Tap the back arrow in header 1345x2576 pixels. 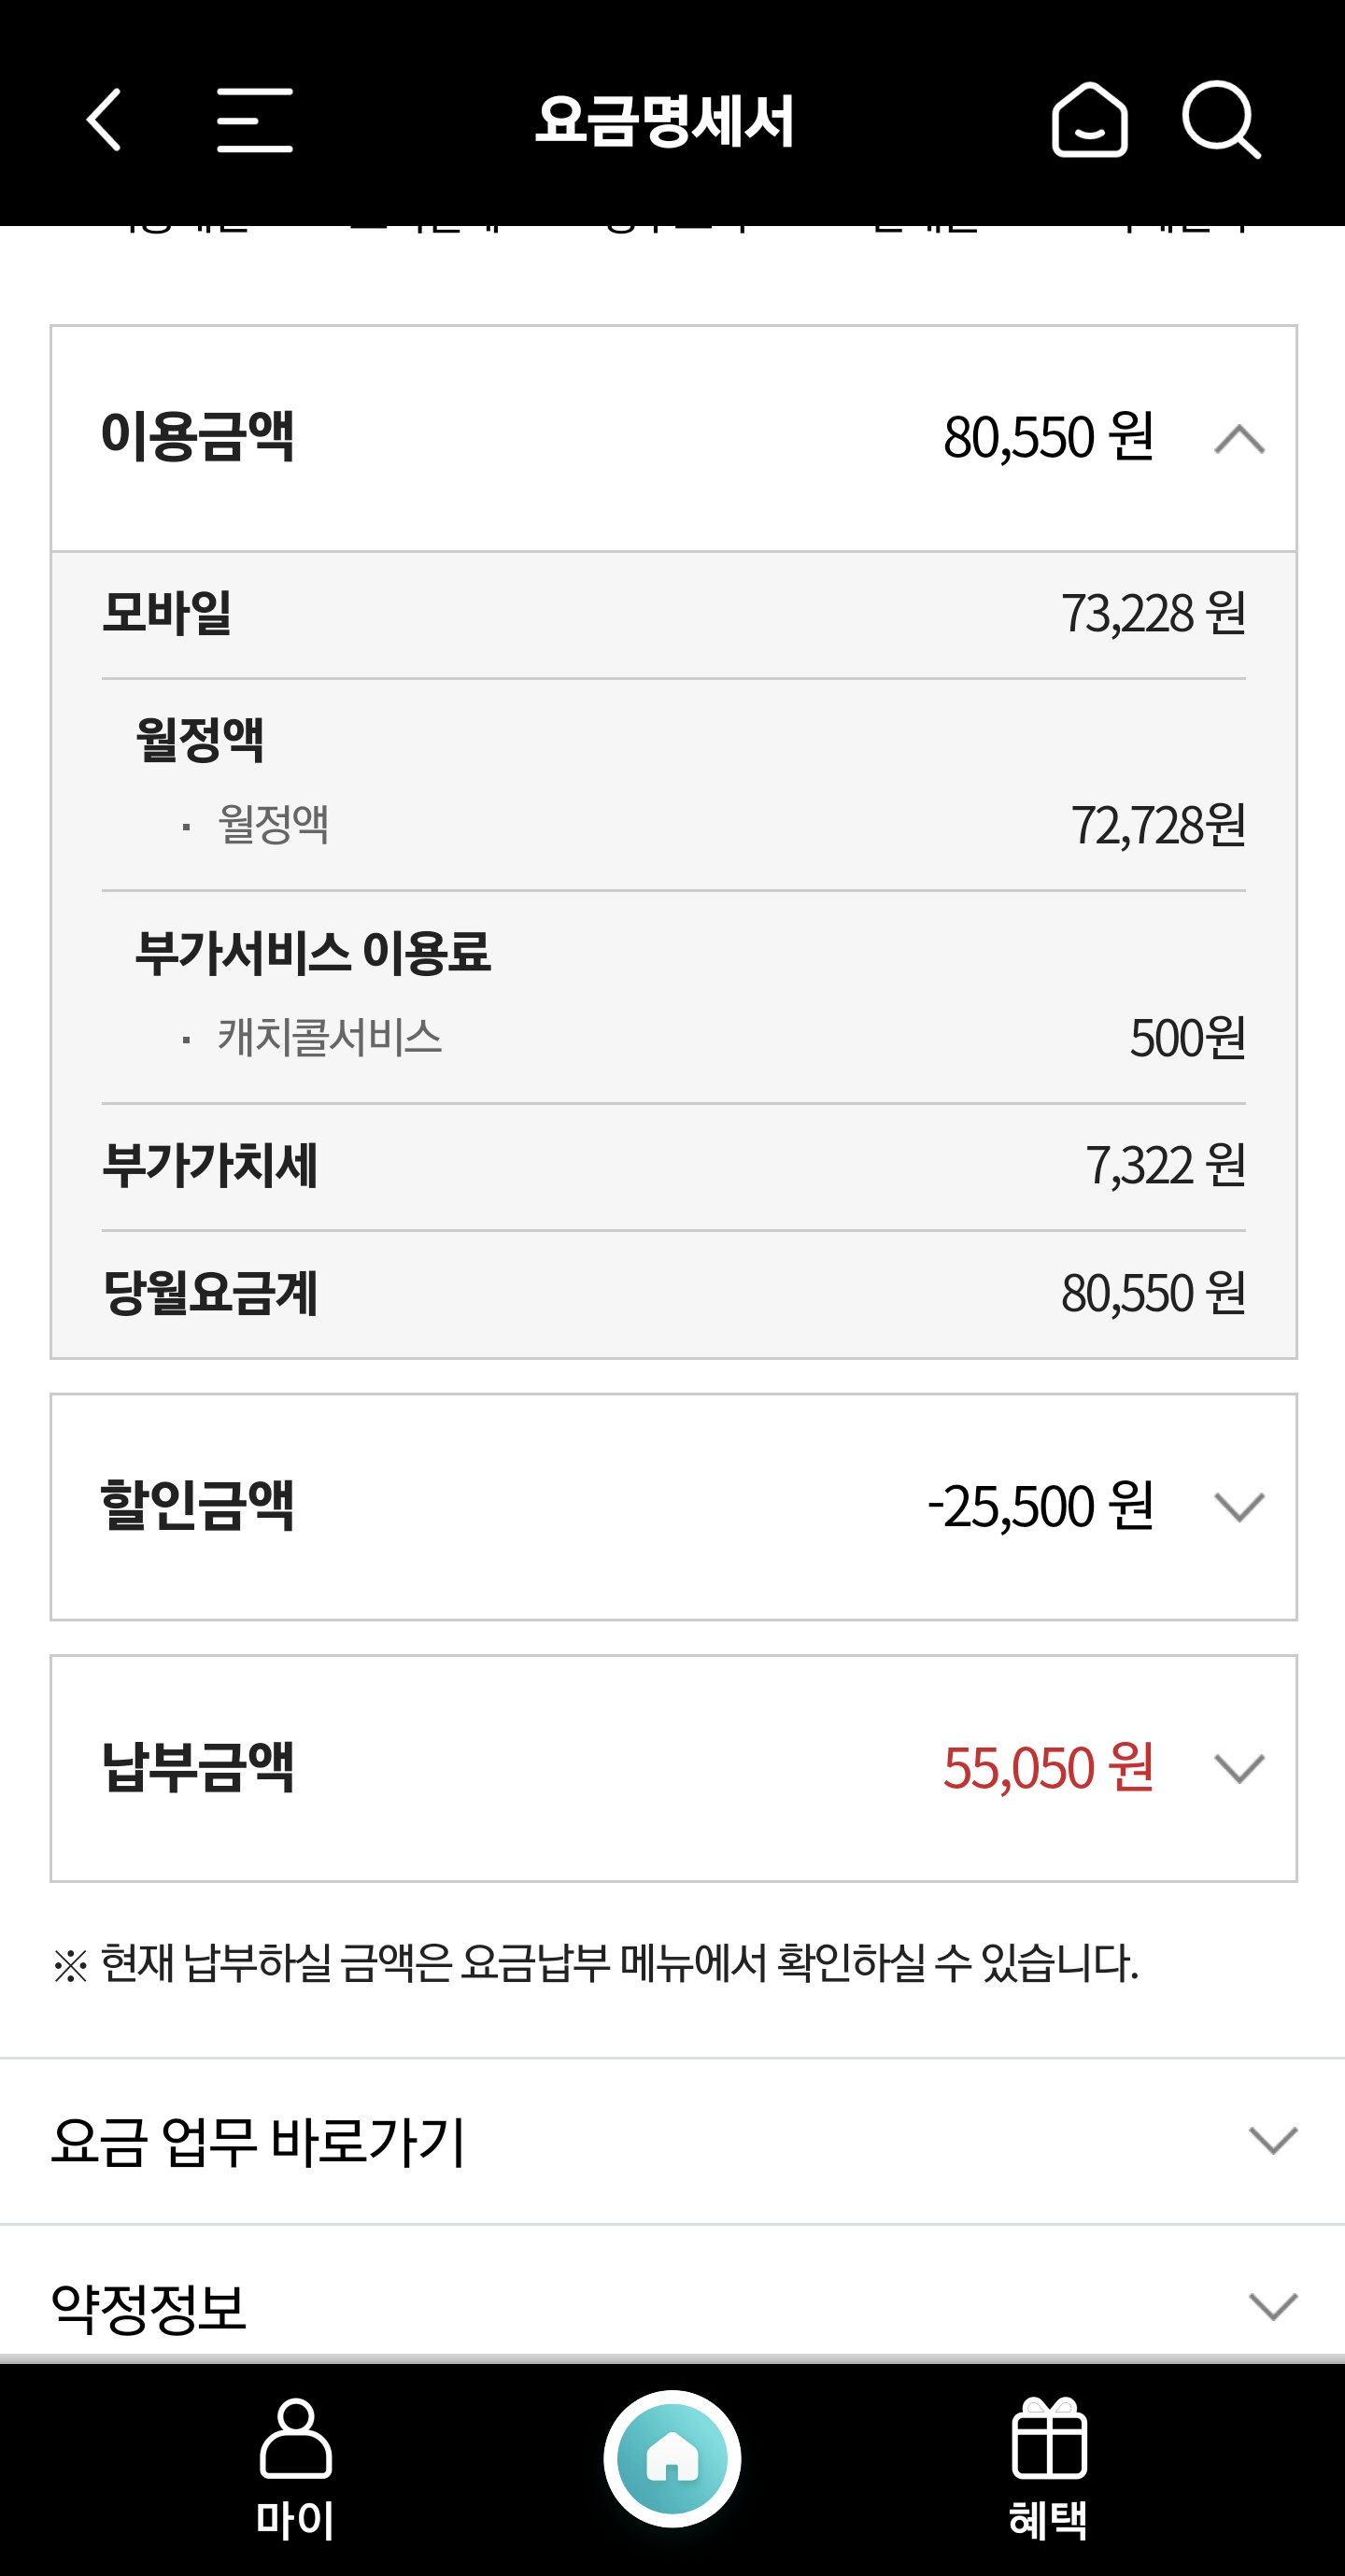tap(104, 120)
